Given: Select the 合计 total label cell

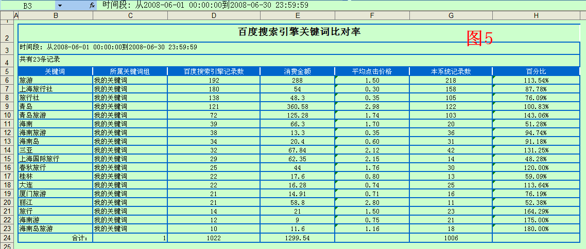Looking at the screenshot, I should pos(55,238).
